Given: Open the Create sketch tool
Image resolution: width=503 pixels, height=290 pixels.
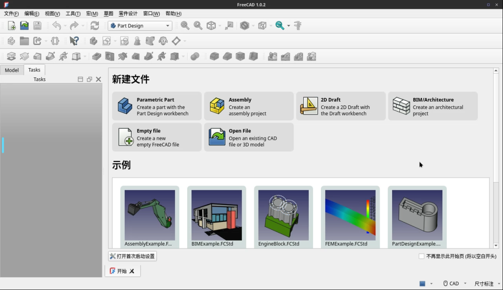Looking at the screenshot, I should click(106, 41).
